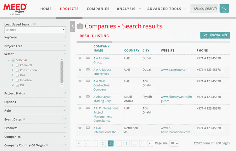Image resolution: width=236 pixels, height=151 pixels.
Task: Click envelope icon for A A A Al Moosa Enterprises
Action: click(x=88, y=70)
